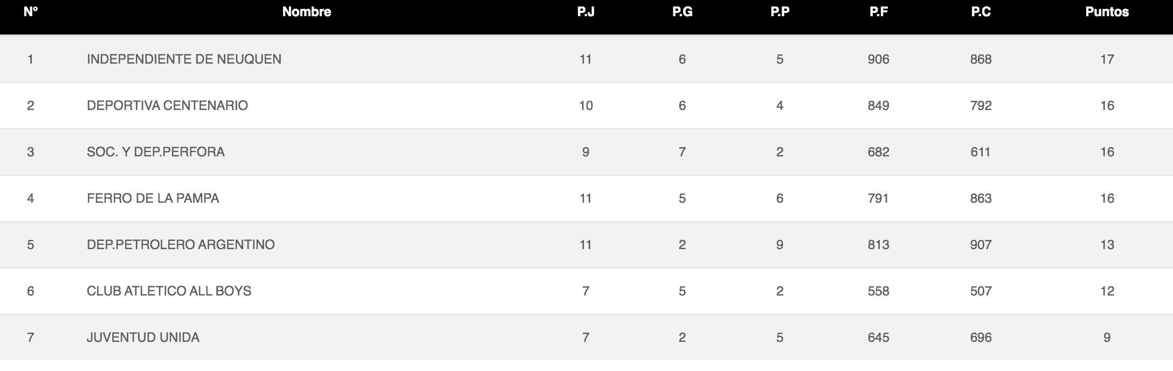
Task: Click Juventud Unida's 9 points cell
Action: (x=1107, y=337)
